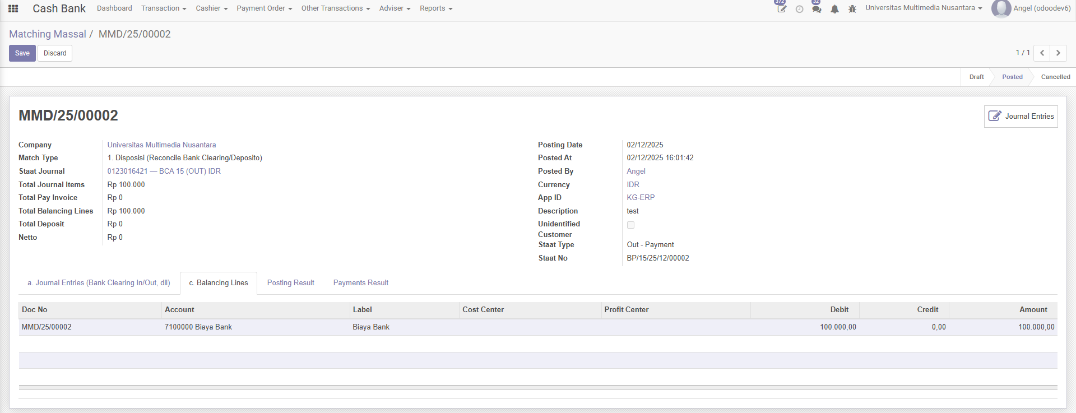Expand the Transaction menu dropdown
This screenshot has width=1076, height=413.
pyautogui.click(x=164, y=8)
